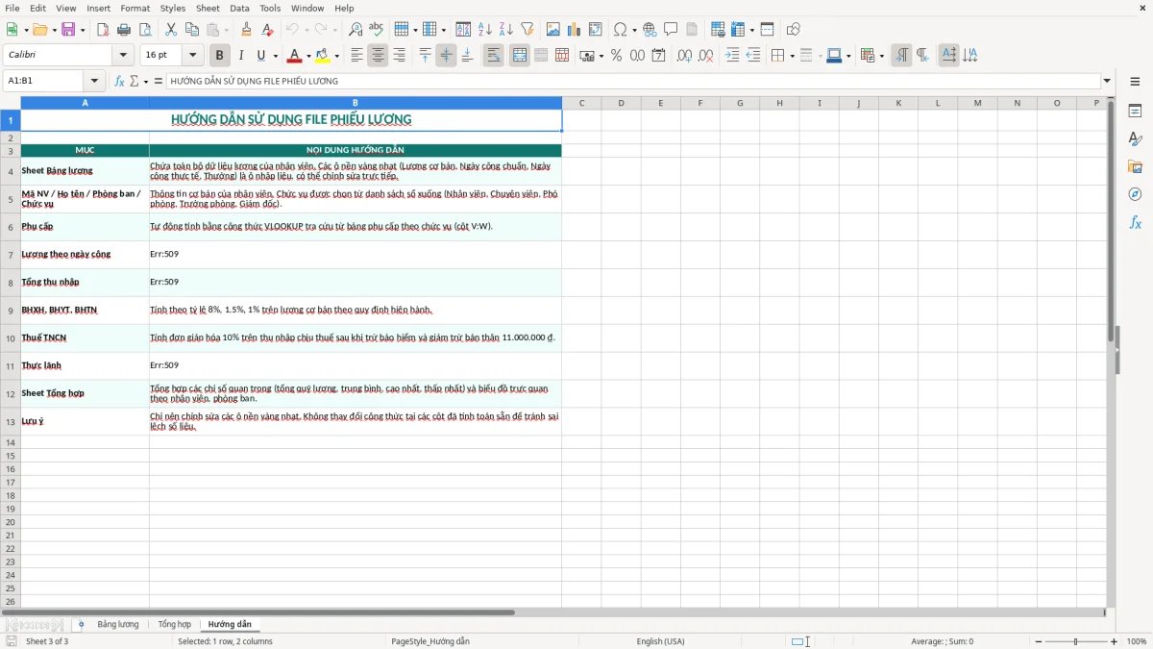Open the Name Box dropdown
Viewport: 1153px width, 649px height.
point(94,81)
